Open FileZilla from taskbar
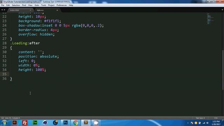This screenshot has width=224, height=126. 25,123
